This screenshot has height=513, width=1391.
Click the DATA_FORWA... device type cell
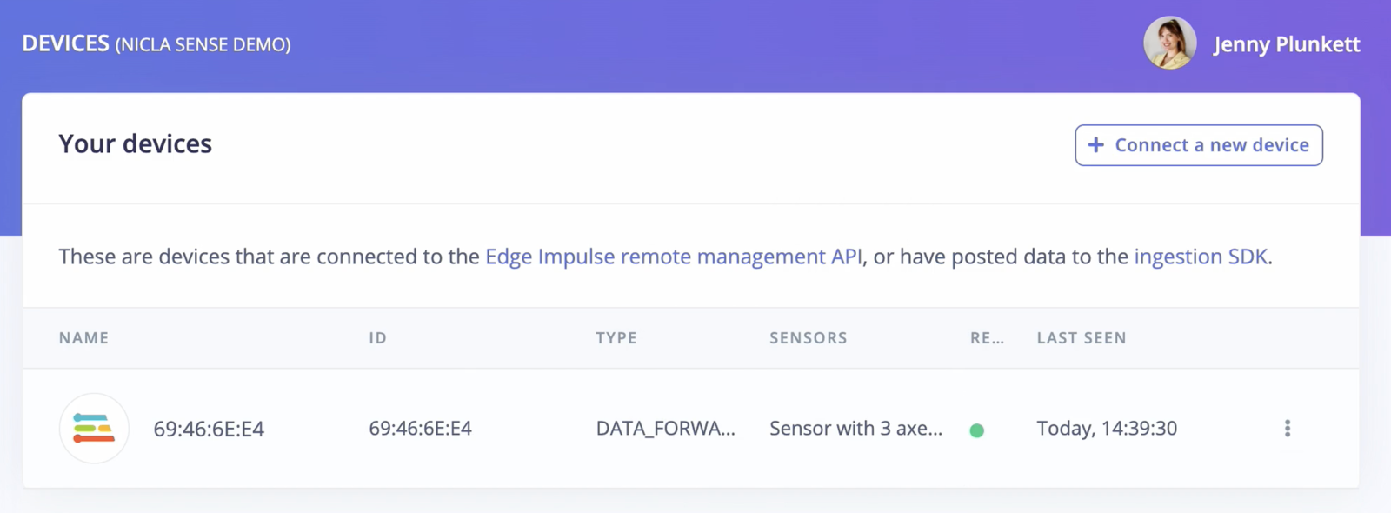pyautogui.click(x=665, y=429)
